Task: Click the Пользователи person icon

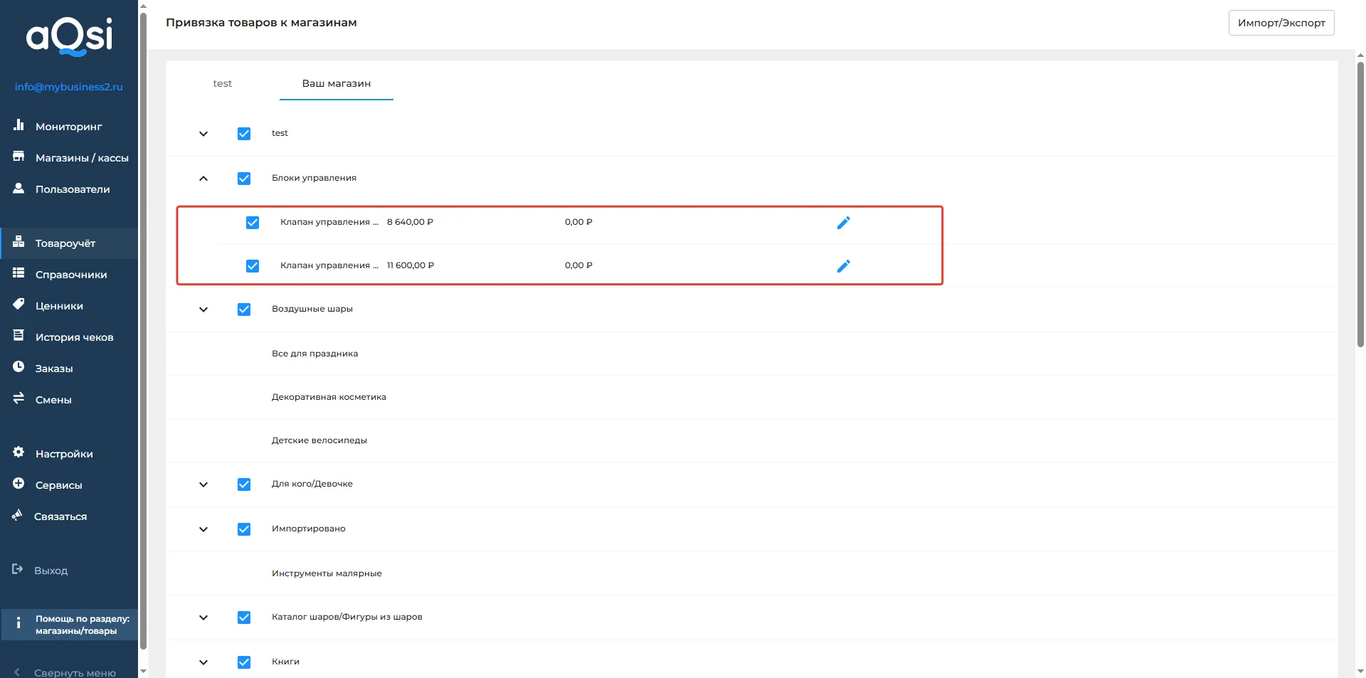Action: coord(18,189)
